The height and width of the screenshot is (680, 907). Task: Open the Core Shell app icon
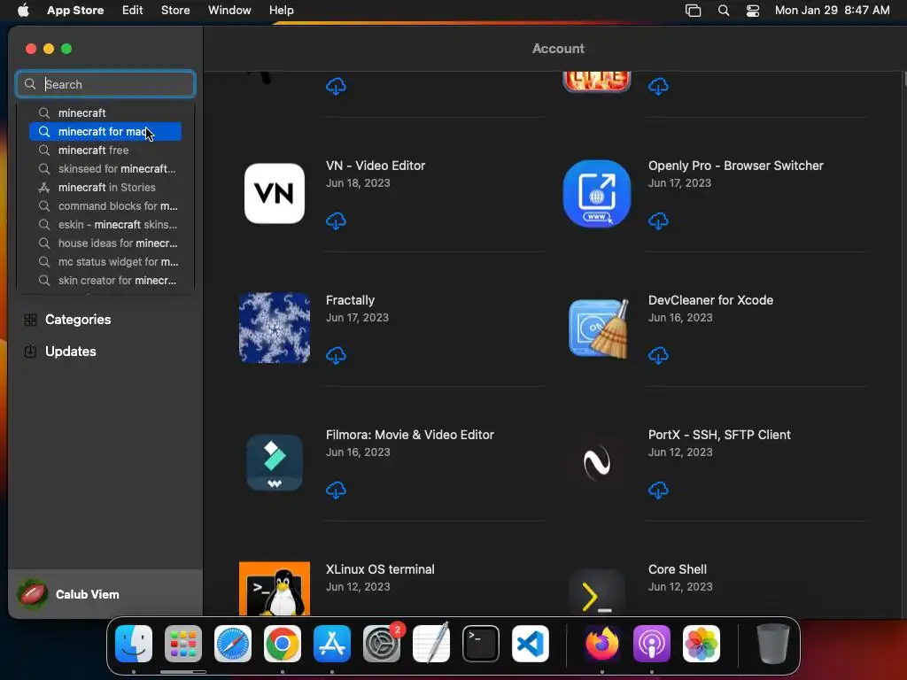[x=596, y=592]
